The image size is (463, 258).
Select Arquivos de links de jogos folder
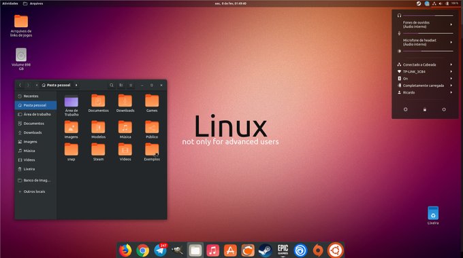point(21,26)
